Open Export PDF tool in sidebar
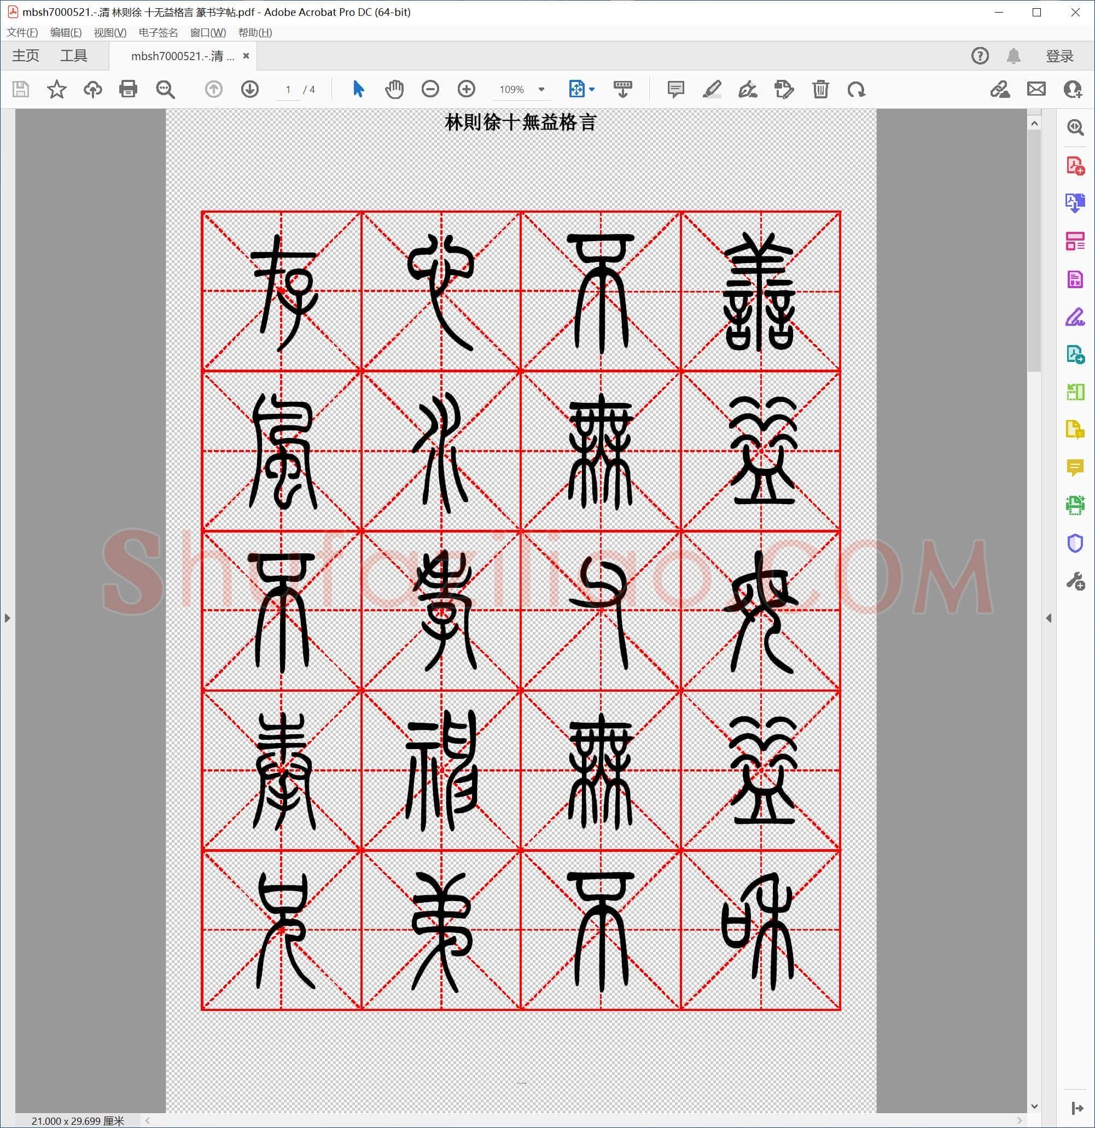 point(1075,203)
